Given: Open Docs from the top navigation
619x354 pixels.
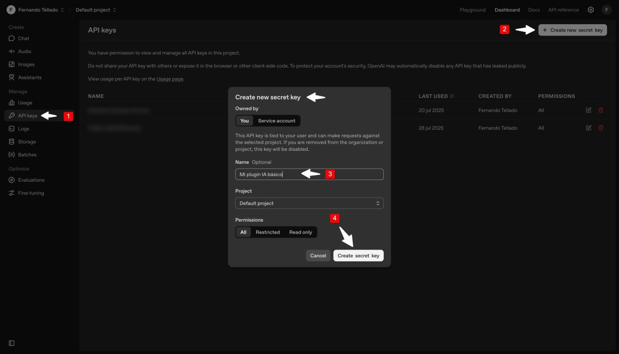Looking at the screenshot, I should 533,10.
